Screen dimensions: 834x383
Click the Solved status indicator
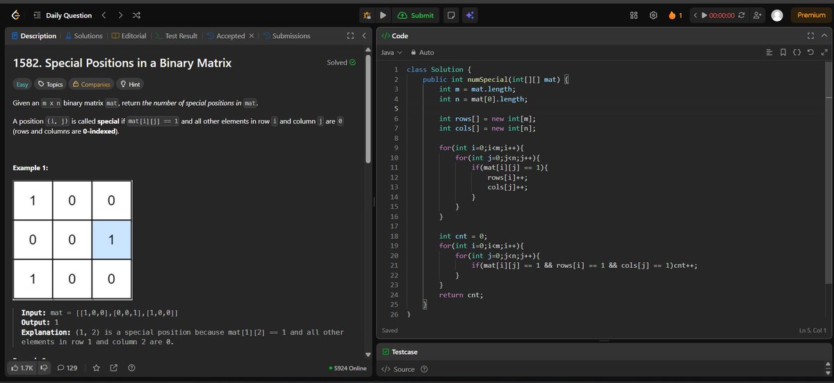[341, 62]
